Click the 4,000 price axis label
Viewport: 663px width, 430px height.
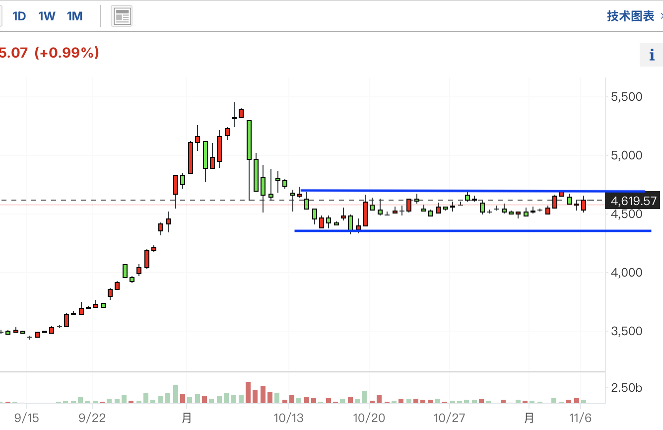pos(627,272)
